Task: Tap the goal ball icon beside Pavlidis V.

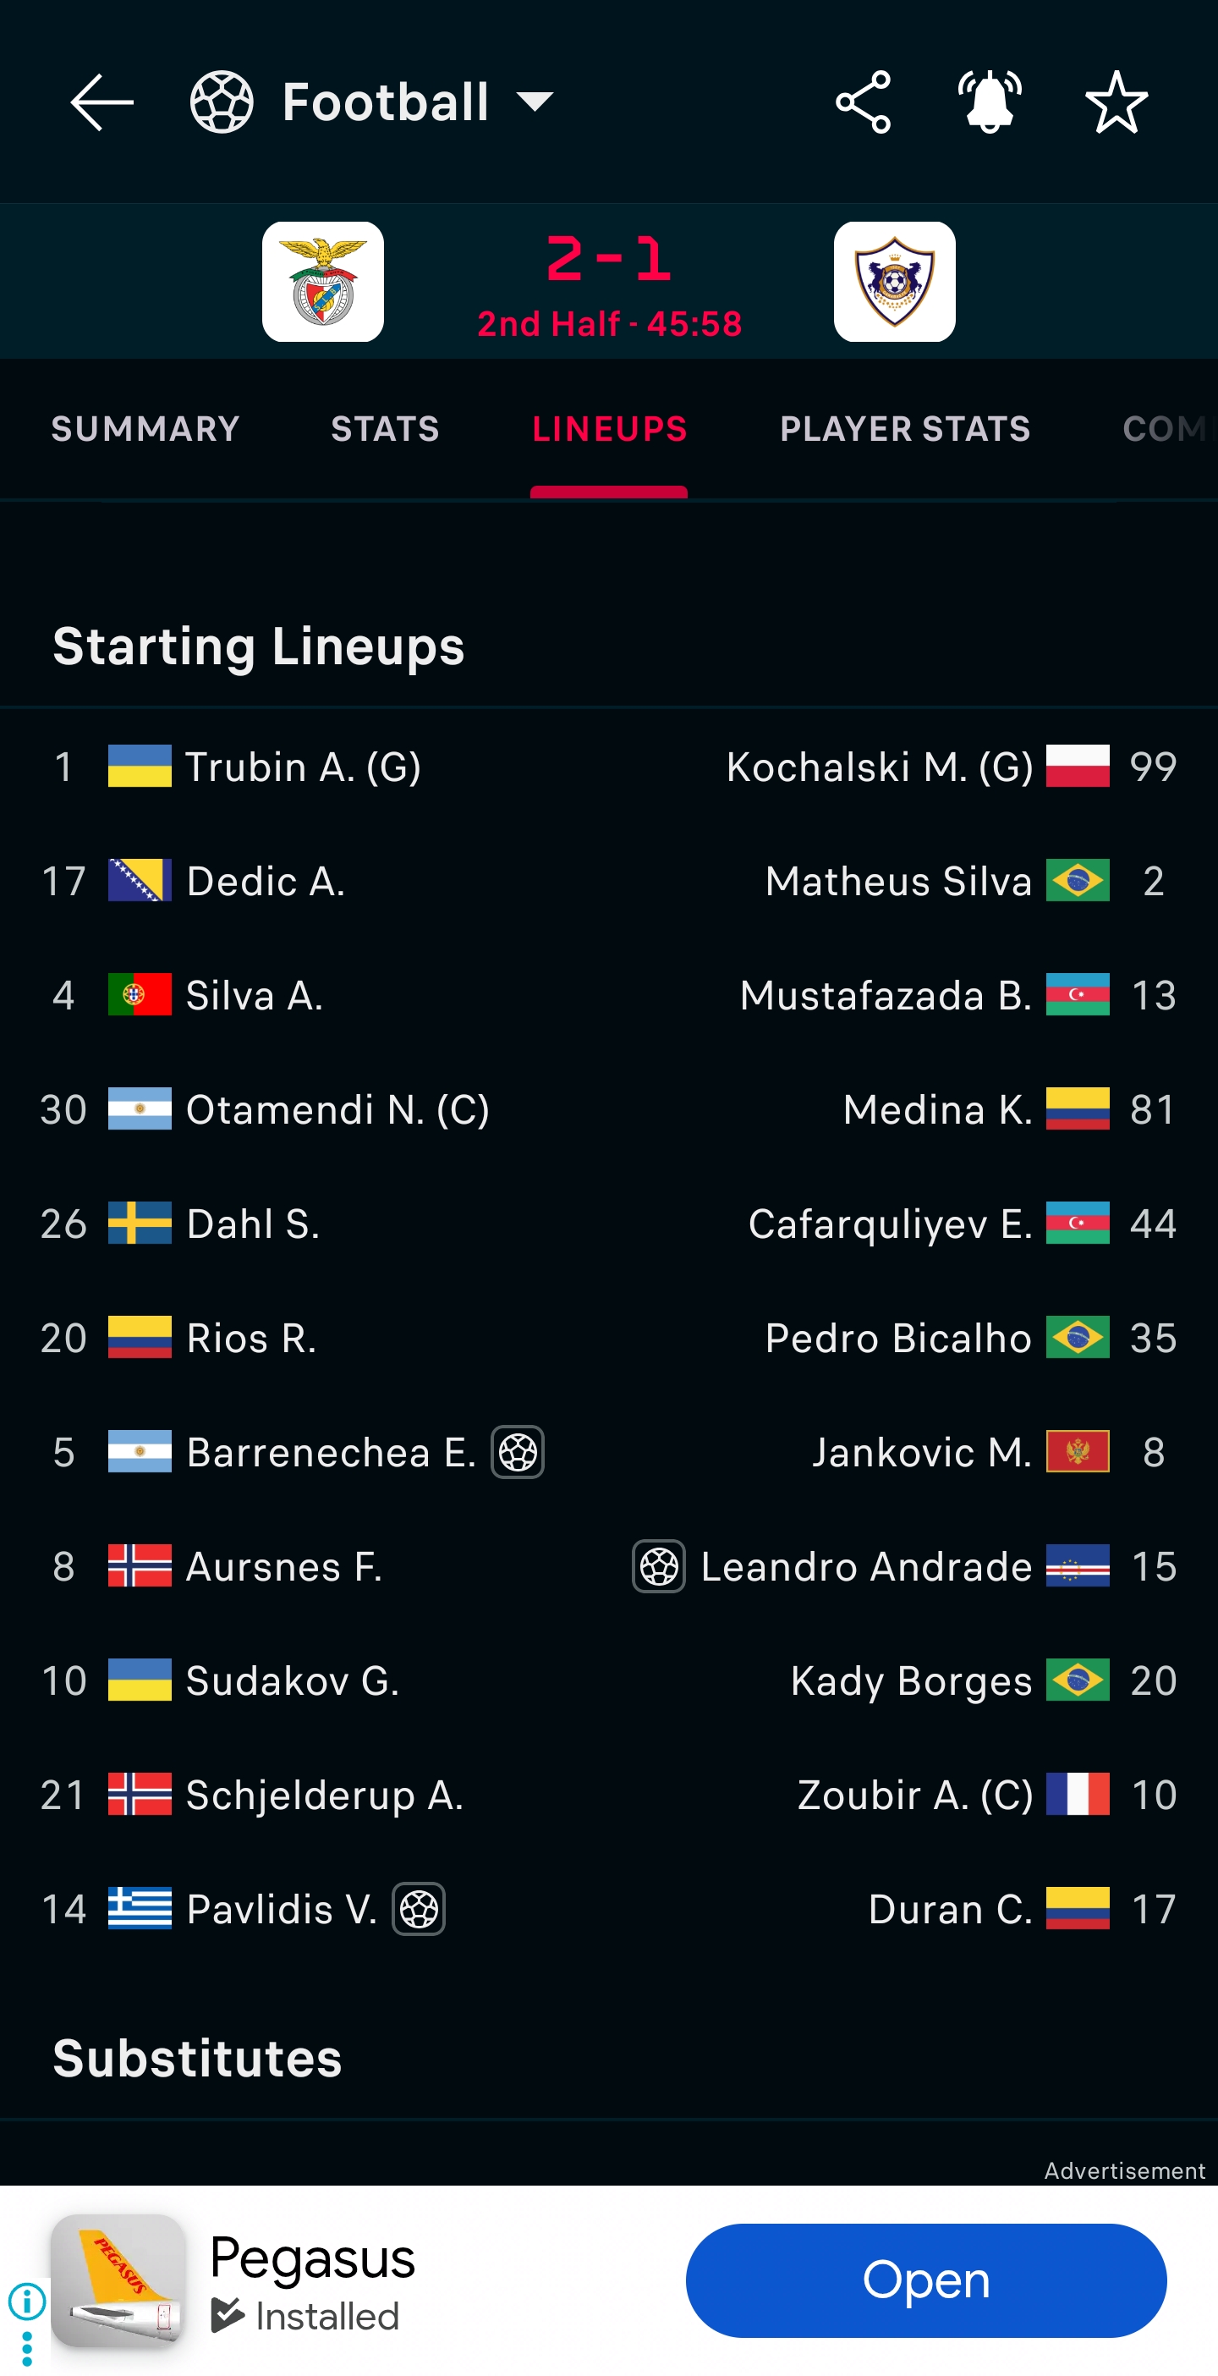Action: pyautogui.click(x=419, y=1908)
